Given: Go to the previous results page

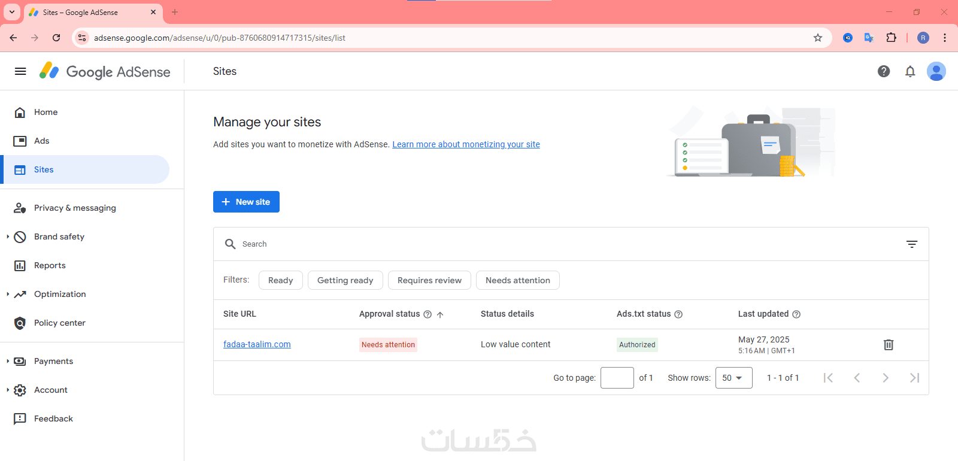Looking at the screenshot, I should click(x=857, y=378).
